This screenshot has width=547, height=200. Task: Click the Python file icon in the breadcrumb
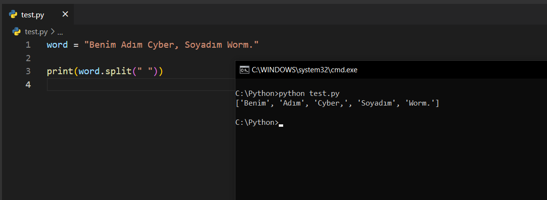click(x=16, y=32)
